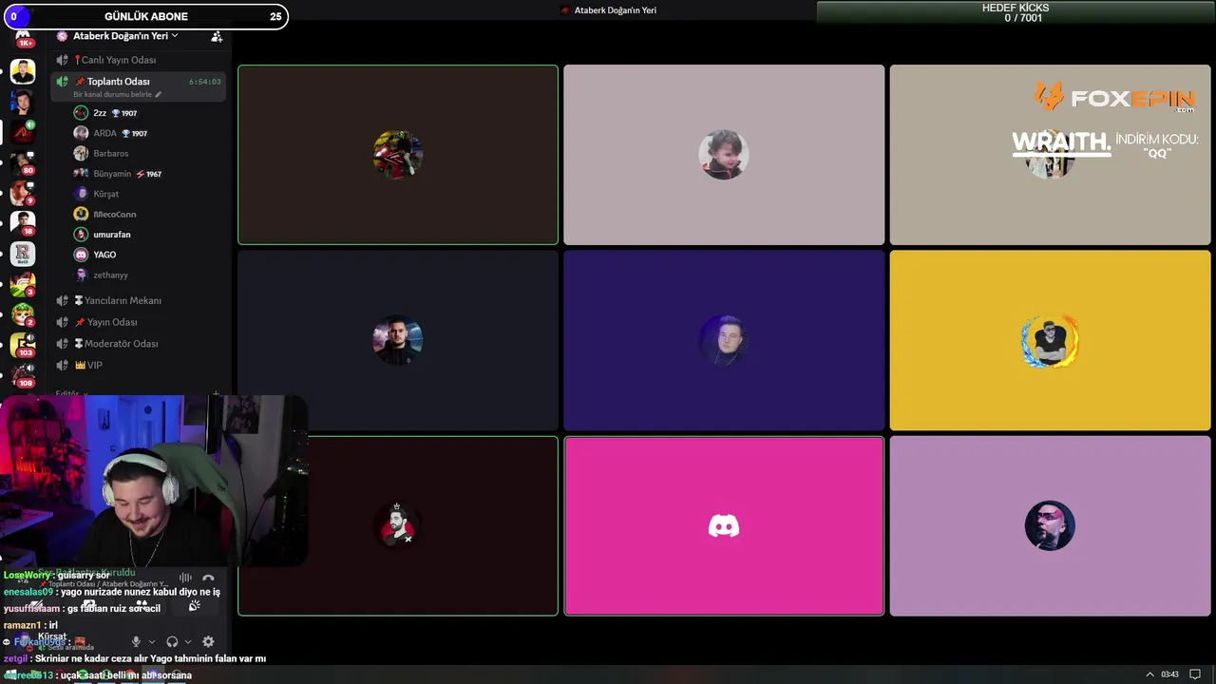
Task: Click the invite people icon beside server name
Action: tap(217, 36)
